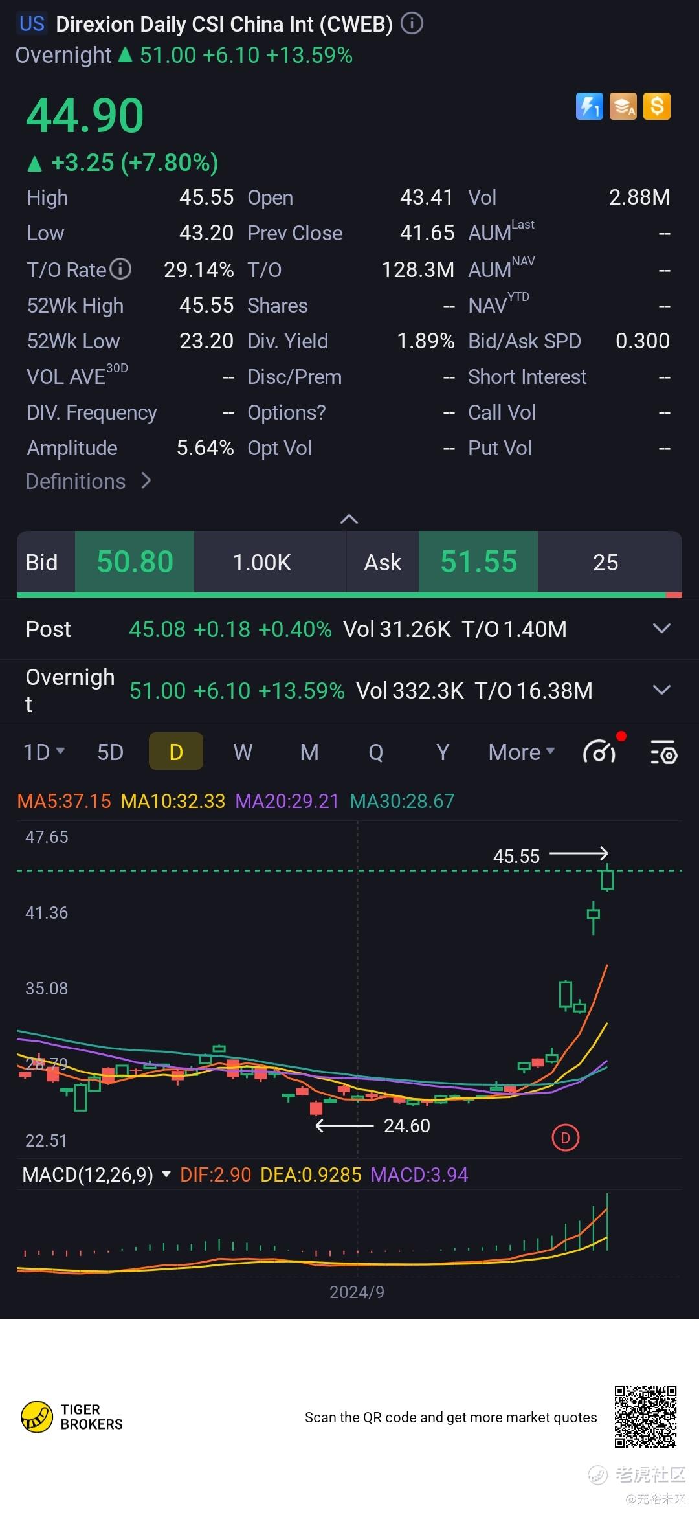Open the blue lightning quick-trade icon
The image size is (699, 1515).
coord(589,106)
